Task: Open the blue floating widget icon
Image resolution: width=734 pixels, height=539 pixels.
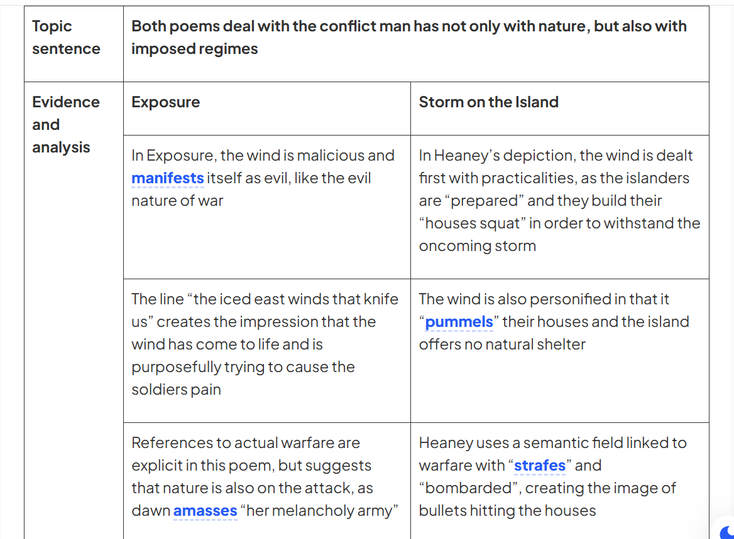Action: click(x=726, y=532)
